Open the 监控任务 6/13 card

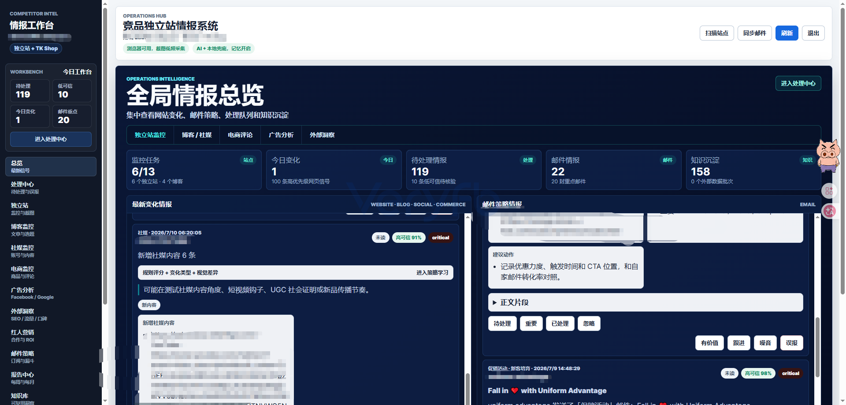pyautogui.click(x=194, y=170)
